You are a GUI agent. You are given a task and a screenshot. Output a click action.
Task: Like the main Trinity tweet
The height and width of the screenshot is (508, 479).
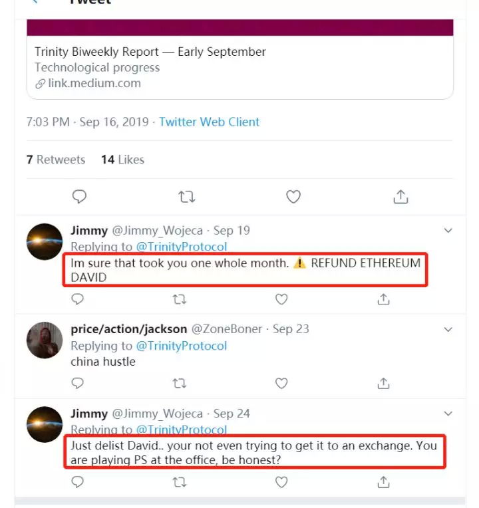(x=293, y=197)
